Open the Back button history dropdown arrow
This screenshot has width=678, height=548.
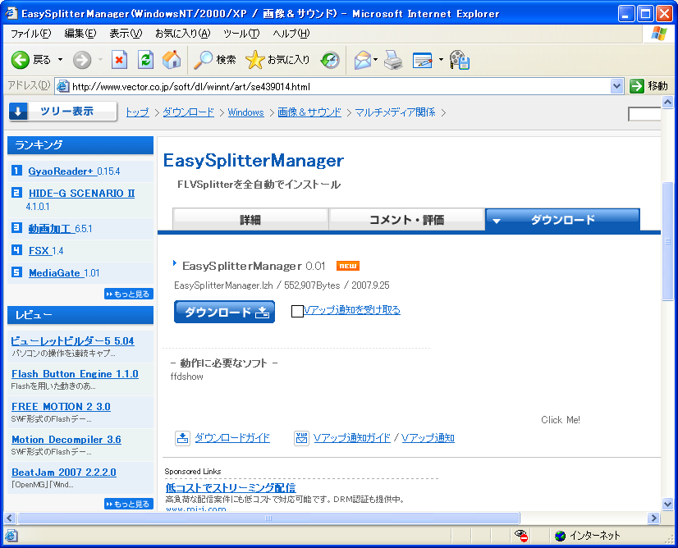tap(60, 60)
